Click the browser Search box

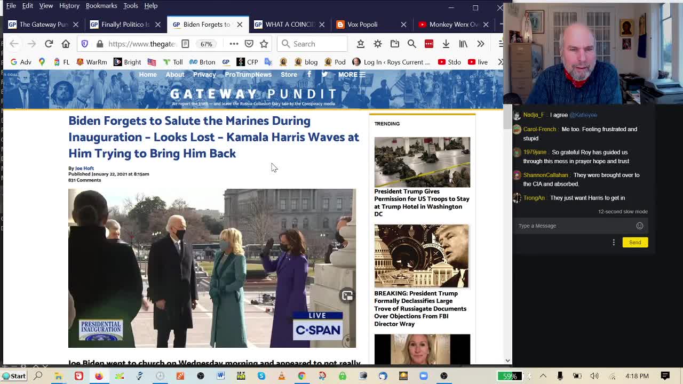click(312, 44)
